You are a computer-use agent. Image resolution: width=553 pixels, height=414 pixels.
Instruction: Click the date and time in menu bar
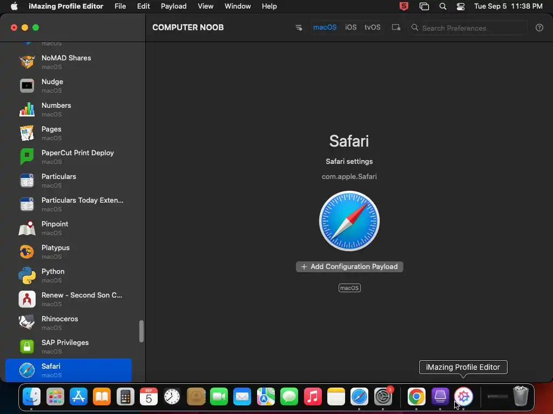[508, 6]
